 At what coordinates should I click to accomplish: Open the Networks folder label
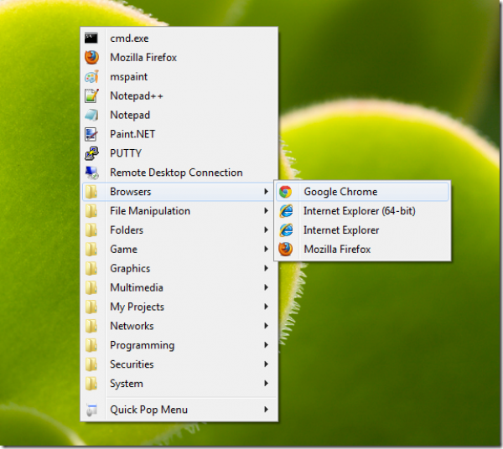pos(132,326)
